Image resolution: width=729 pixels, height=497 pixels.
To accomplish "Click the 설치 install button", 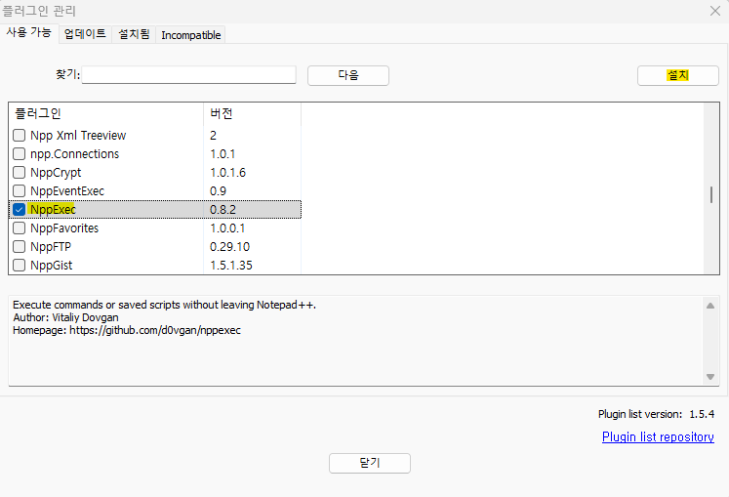I will [x=678, y=75].
